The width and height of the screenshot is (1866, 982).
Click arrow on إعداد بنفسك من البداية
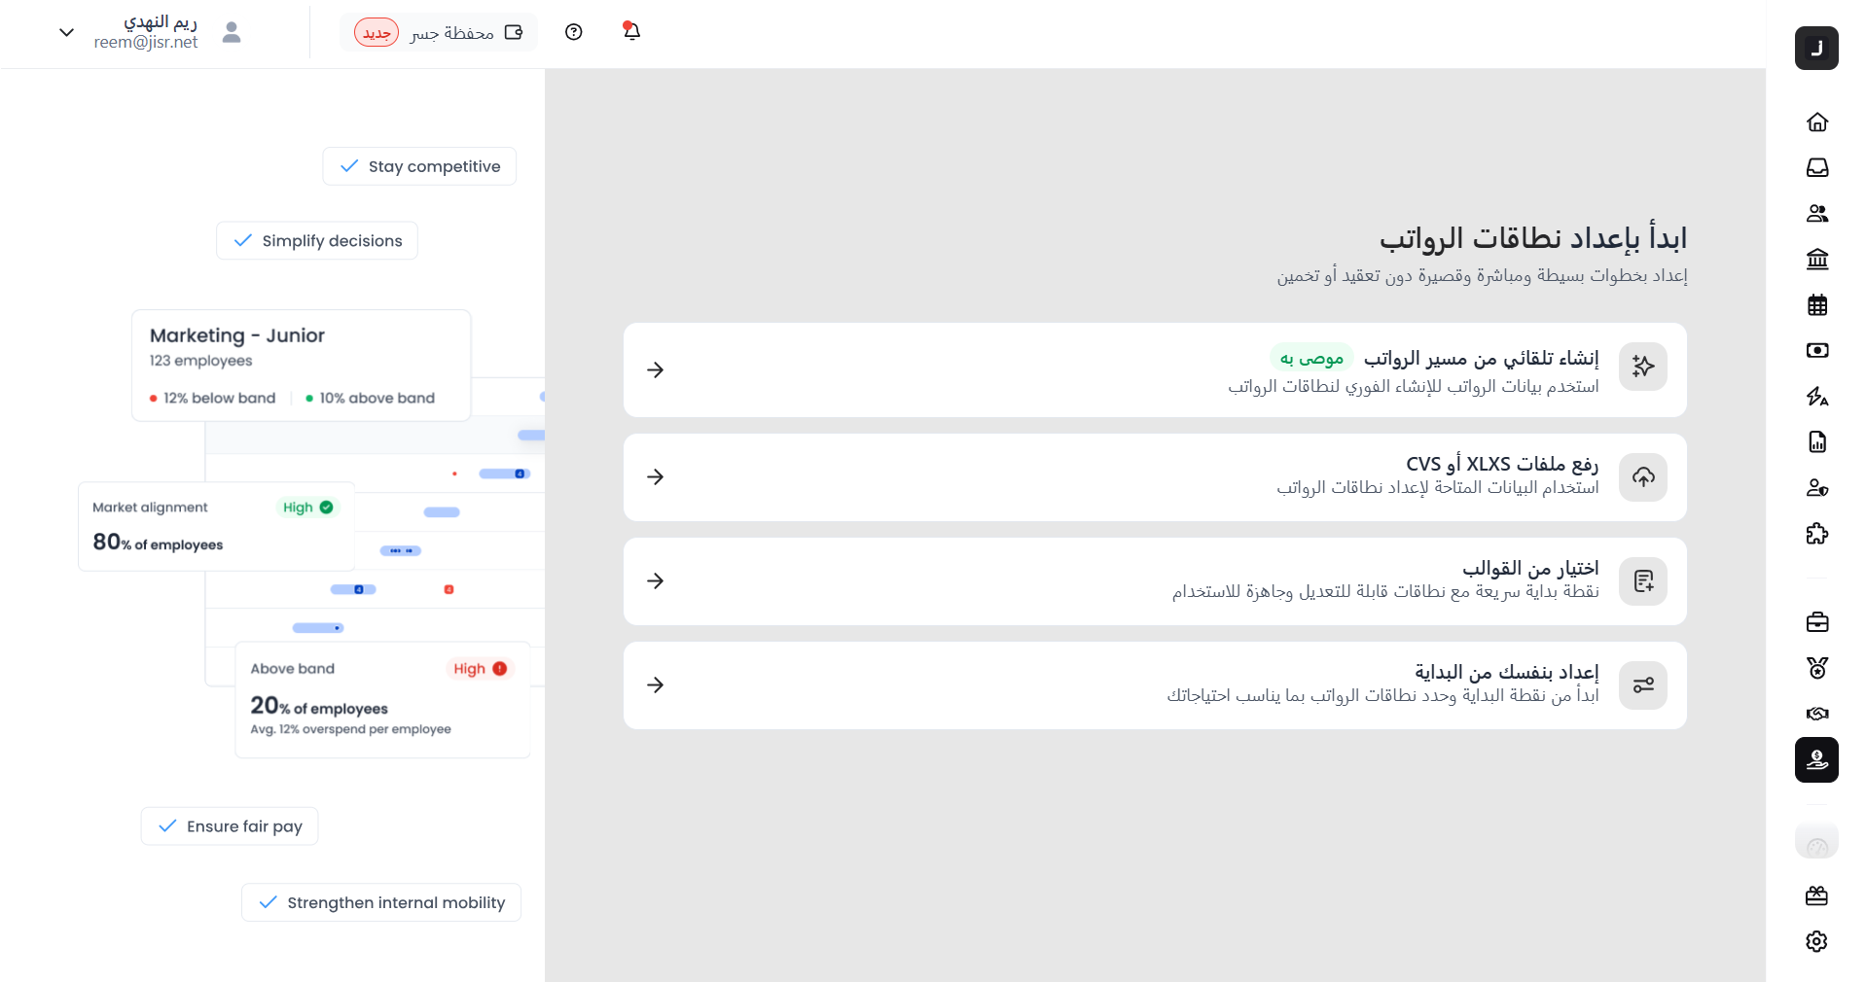(x=656, y=685)
